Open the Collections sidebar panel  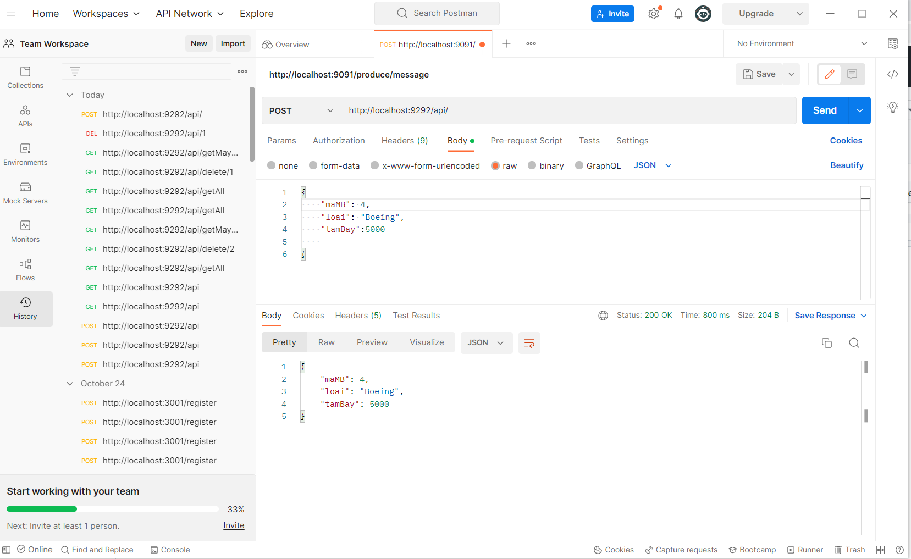[25, 78]
